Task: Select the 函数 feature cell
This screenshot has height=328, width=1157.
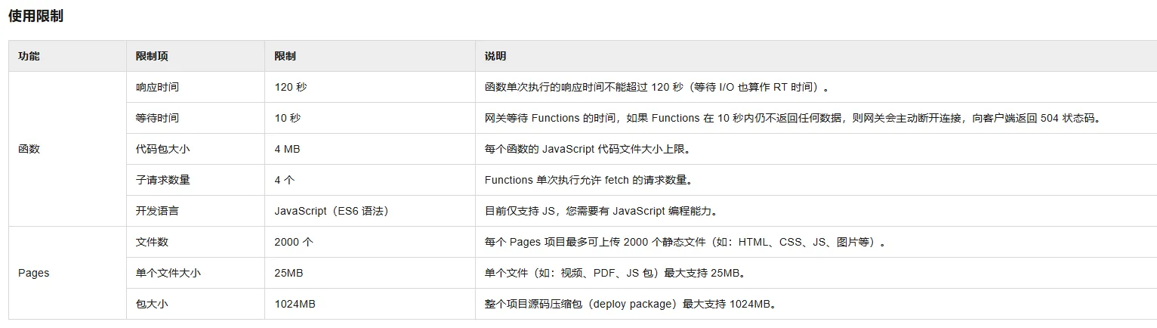Action: point(29,149)
